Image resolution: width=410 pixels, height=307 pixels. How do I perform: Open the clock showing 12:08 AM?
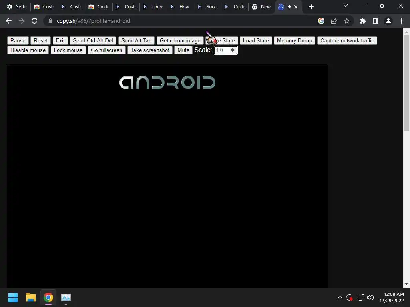(x=392, y=297)
